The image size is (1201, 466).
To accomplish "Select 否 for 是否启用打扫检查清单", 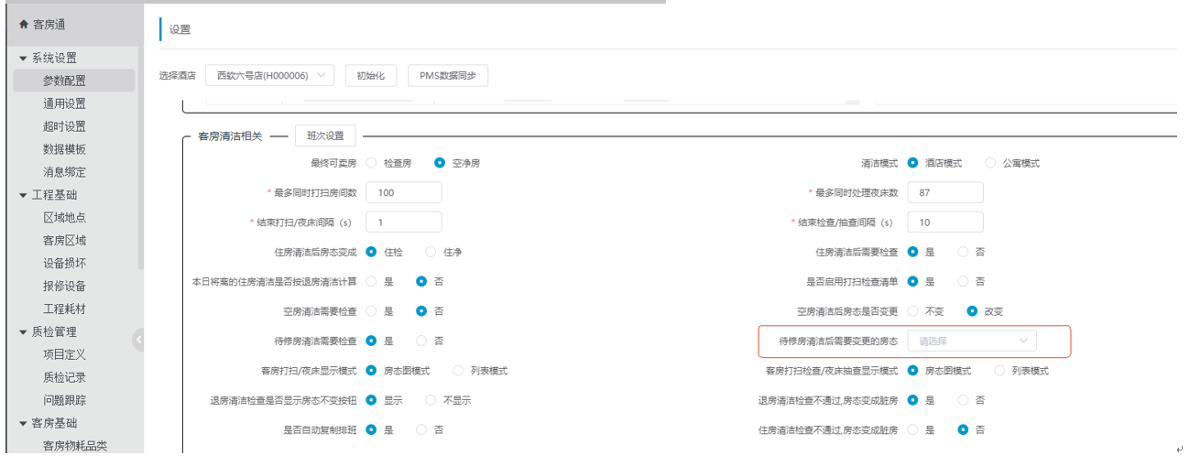I will 963,281.
